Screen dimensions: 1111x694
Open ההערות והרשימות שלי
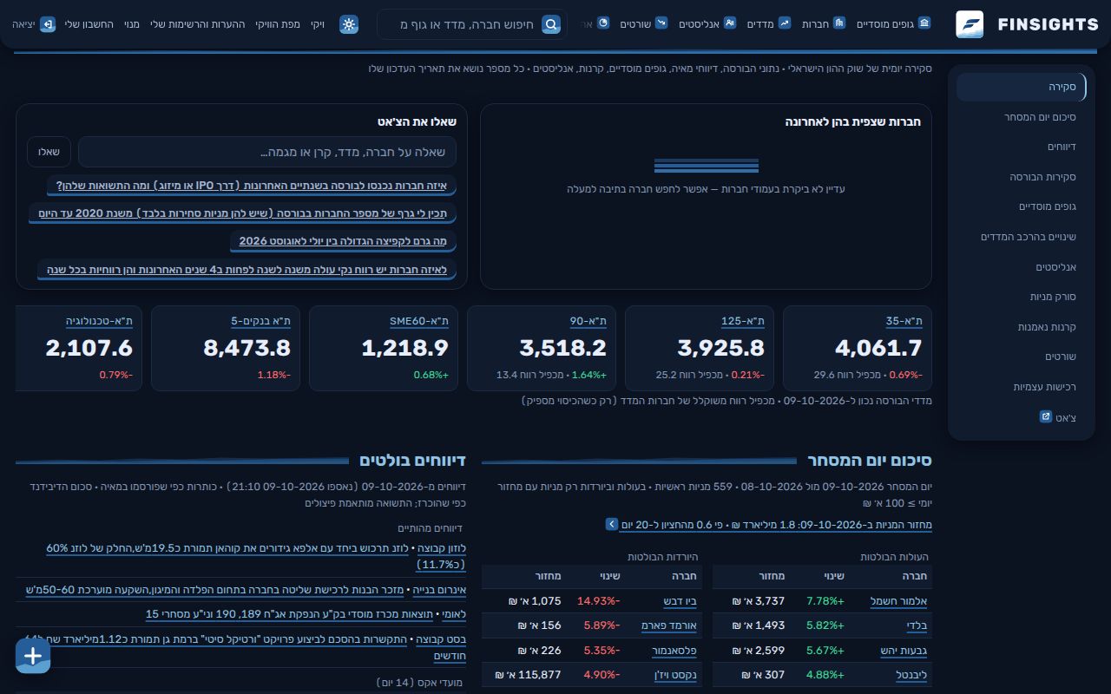[x=198, y=24]
